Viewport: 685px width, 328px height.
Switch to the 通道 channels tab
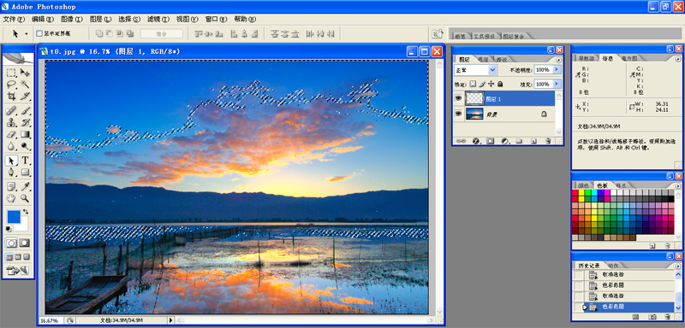(x=483, y=59)
